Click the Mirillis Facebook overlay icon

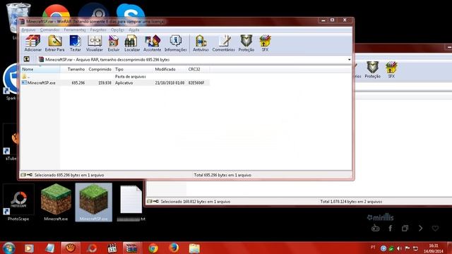(390, 229)
